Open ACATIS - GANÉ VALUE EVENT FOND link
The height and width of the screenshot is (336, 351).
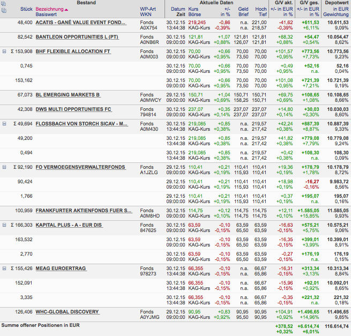(80, 23)
